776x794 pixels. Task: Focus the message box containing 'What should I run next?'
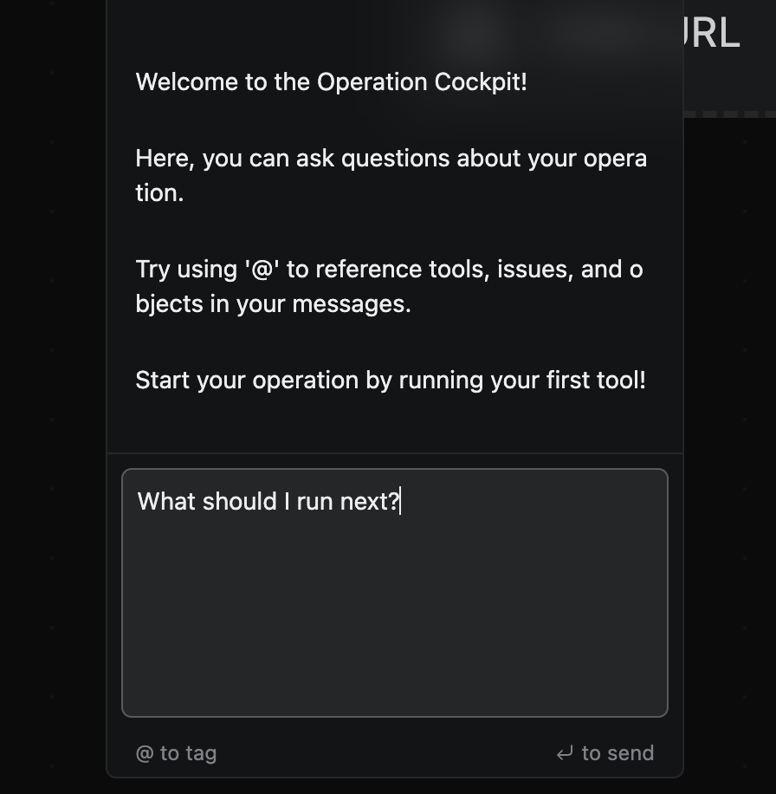pos(394,592)
